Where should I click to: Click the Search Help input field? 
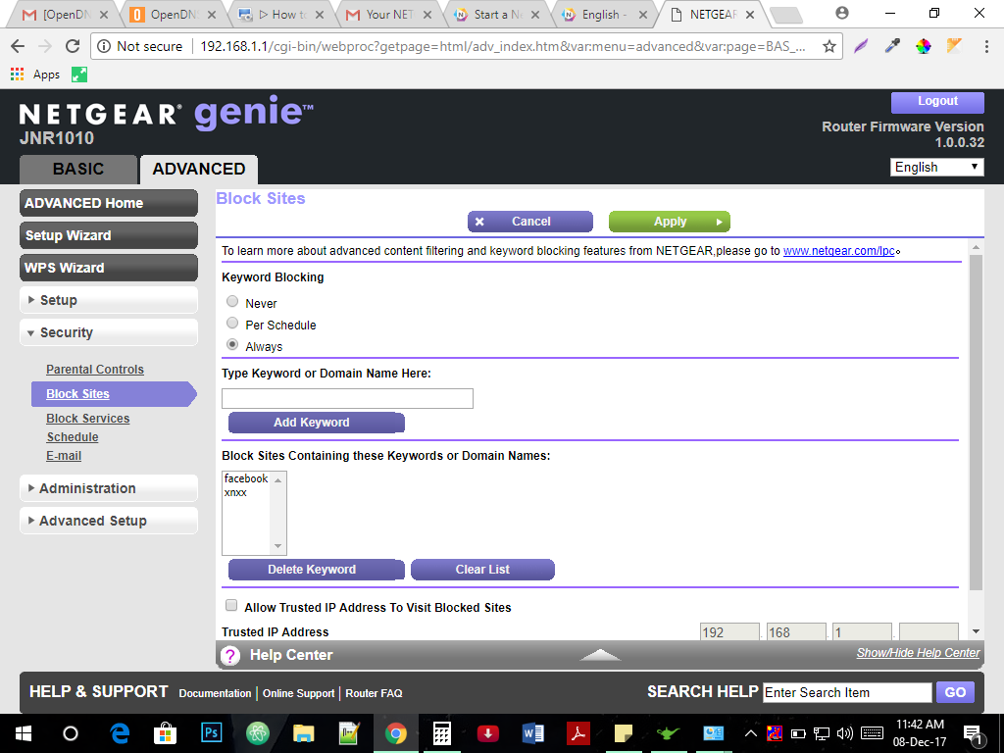point(847,693)
